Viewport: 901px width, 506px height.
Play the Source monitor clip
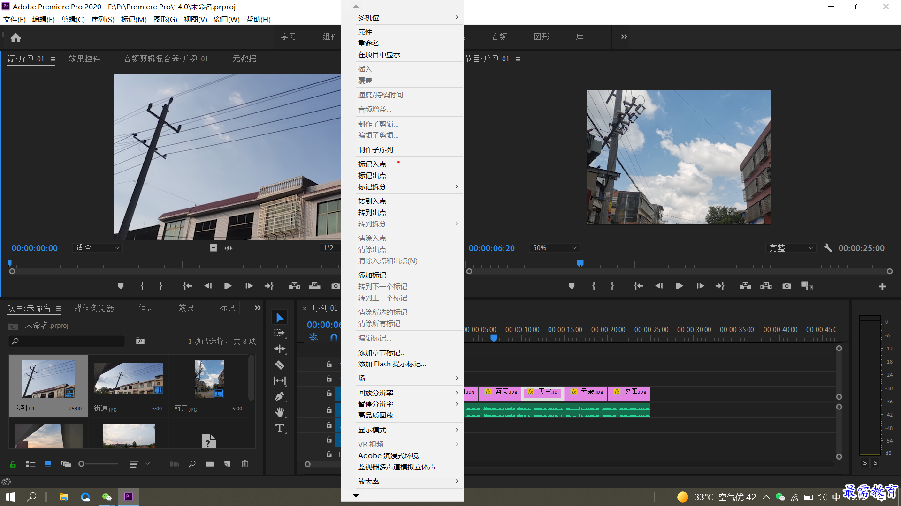[x=228, y=286]
